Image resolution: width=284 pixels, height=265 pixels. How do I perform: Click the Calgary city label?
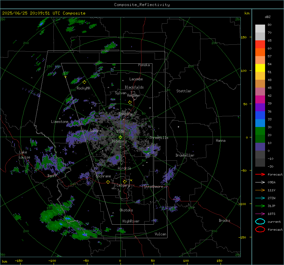[123, 185]
